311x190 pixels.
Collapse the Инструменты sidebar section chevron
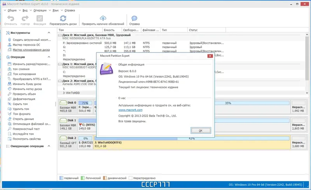click(x=49, y=33)
